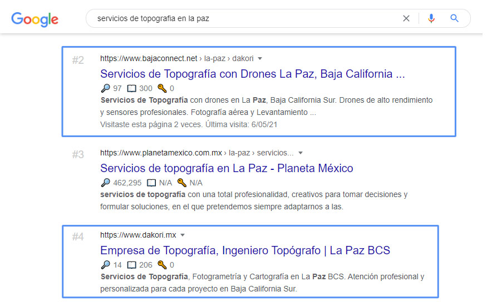This screenshot has height=302, width=487.
Task: Click the '462,295' metric value
Action: coord(127,183)
